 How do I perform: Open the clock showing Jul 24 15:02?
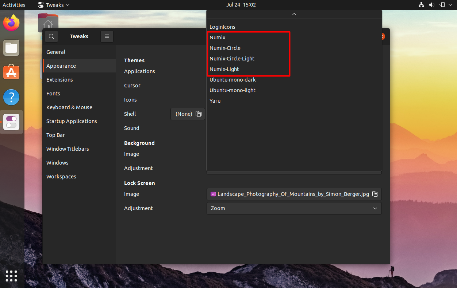pyautogui.click(x=241, y=5)
